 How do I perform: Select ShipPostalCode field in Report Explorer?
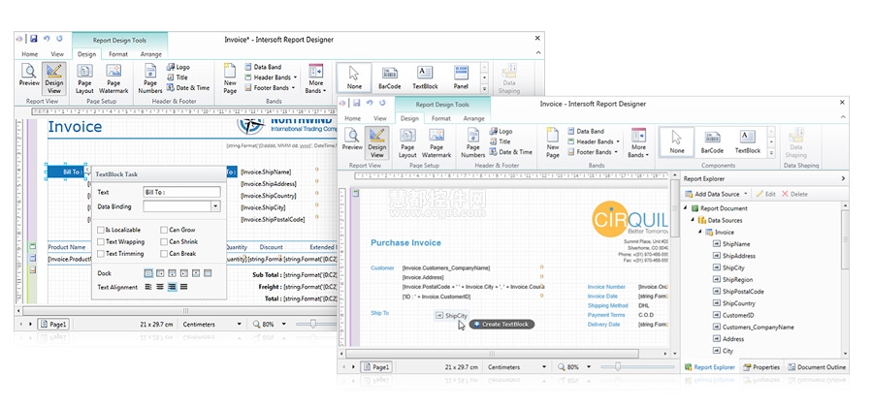pyautogui.click(x=743, y=292)
